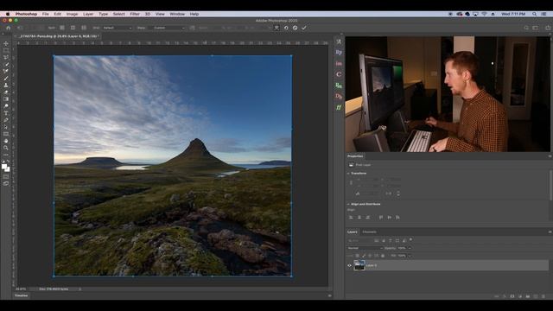Select the Properties panel tab

(x=355, y=156)
